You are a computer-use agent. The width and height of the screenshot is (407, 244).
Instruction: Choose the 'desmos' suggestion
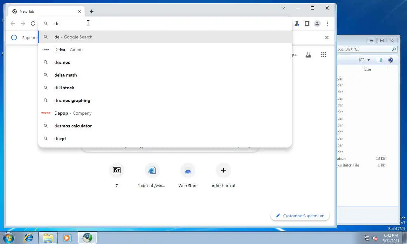(x=165, y=62)
